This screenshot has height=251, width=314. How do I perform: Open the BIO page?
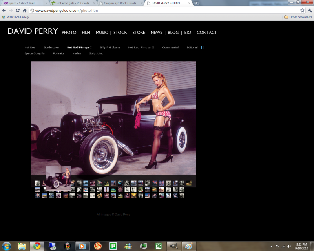tap(188, 33)
